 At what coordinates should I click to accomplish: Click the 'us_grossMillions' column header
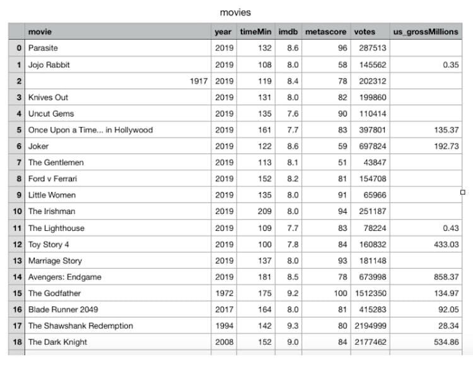click(426, 31)
